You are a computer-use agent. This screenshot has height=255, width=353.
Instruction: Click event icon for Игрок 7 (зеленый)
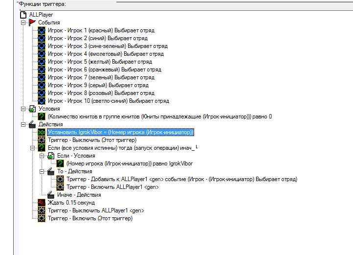pos(42,77)
